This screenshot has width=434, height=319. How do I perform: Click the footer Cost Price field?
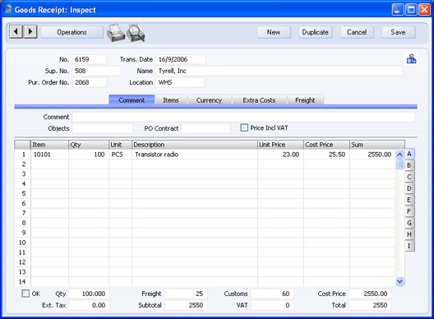(370, 294)
